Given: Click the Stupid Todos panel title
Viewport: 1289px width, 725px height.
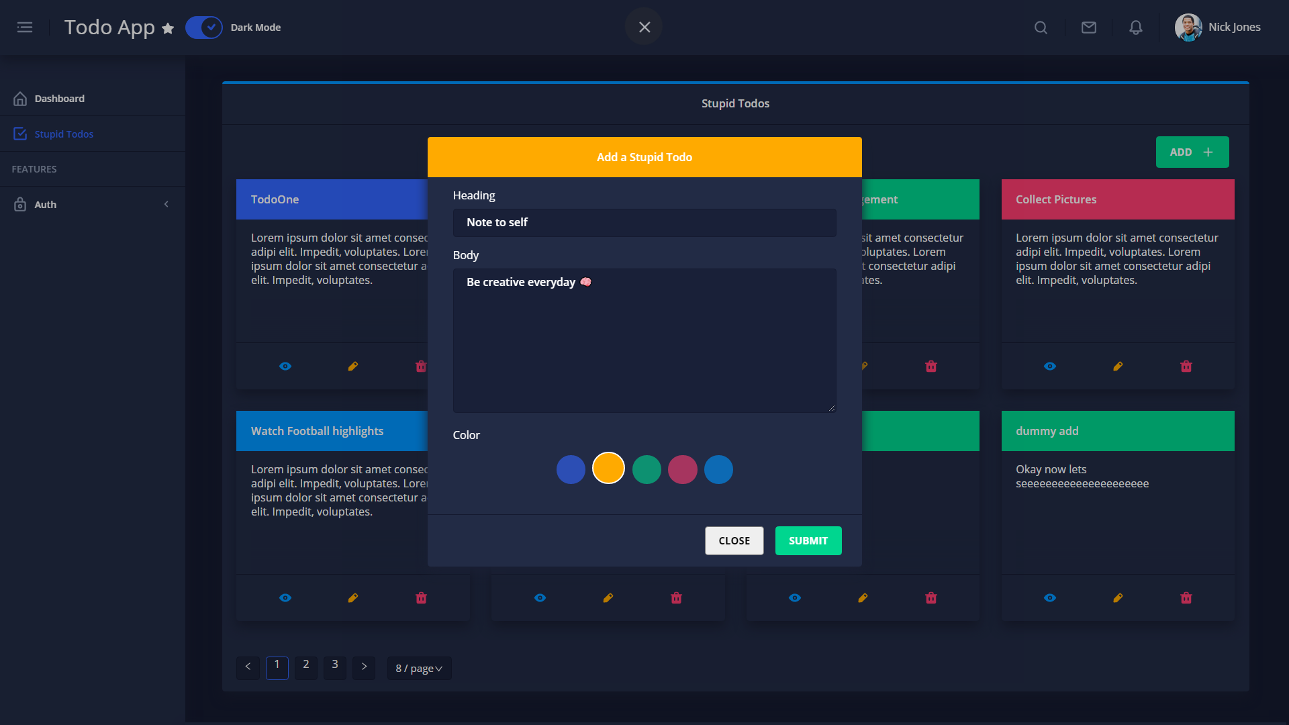Looking at the screenshot, I should [x=735, y=104].
